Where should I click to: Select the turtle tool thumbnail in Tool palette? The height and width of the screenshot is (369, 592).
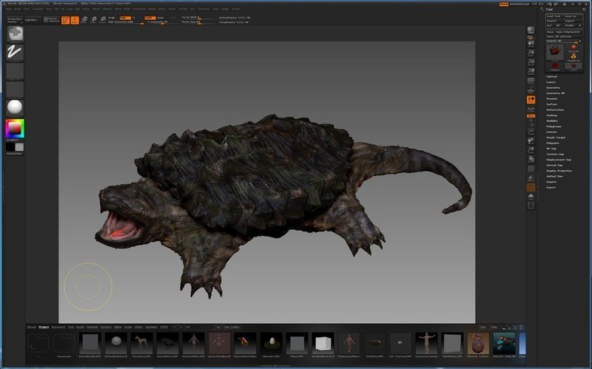coord(555,53)
